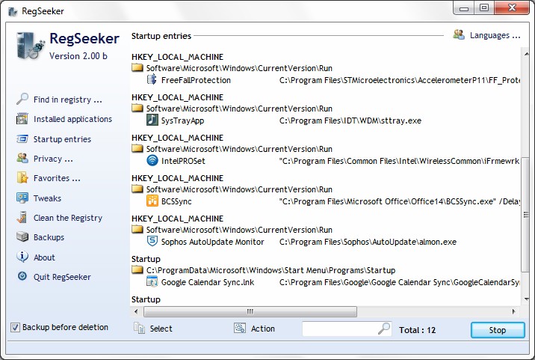This screenshot has width=535, height=360.
Task: Click the Installed applications icon
Action: pyautogui.click(x=22, y=119)
